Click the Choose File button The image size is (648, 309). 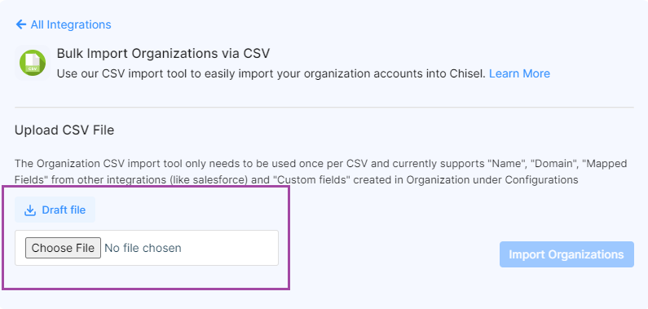click(63, 248)
